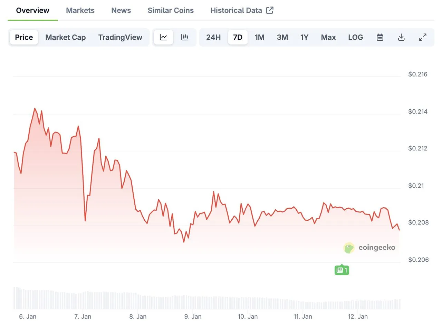The image size is (442, 329).
Task: Open the Markets tab
Action: tap(80, 10)
